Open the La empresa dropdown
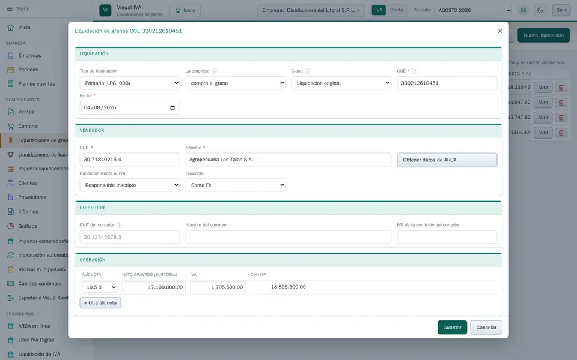577x360 pixels. [x=236, y=83]
